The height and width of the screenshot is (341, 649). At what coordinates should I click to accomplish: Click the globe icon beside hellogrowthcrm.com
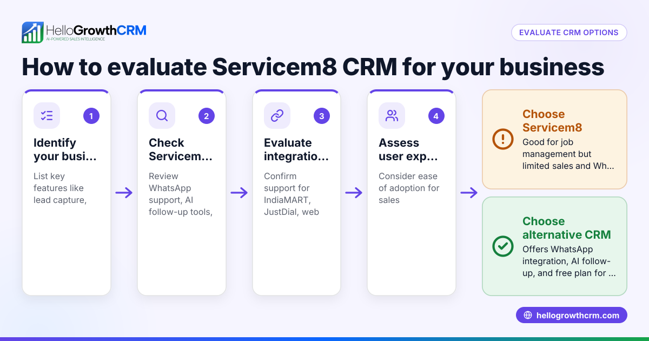click(x=528, y=316)
